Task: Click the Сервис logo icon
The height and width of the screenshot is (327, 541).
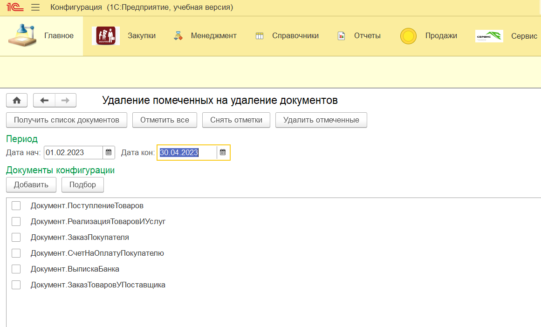Action: point(489,36)
